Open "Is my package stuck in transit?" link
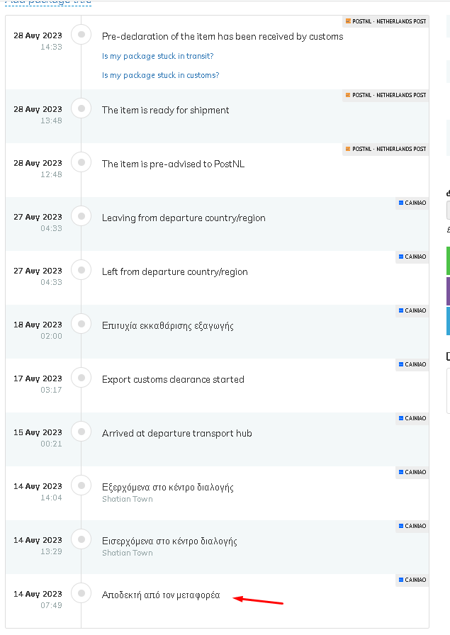Image resolution: width=450 pixels, height=635 pixels. tap(157, 56)
